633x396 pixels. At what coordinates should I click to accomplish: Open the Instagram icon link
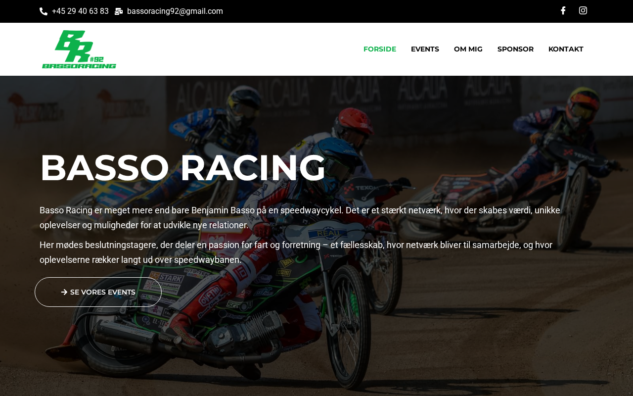point(583,11)
